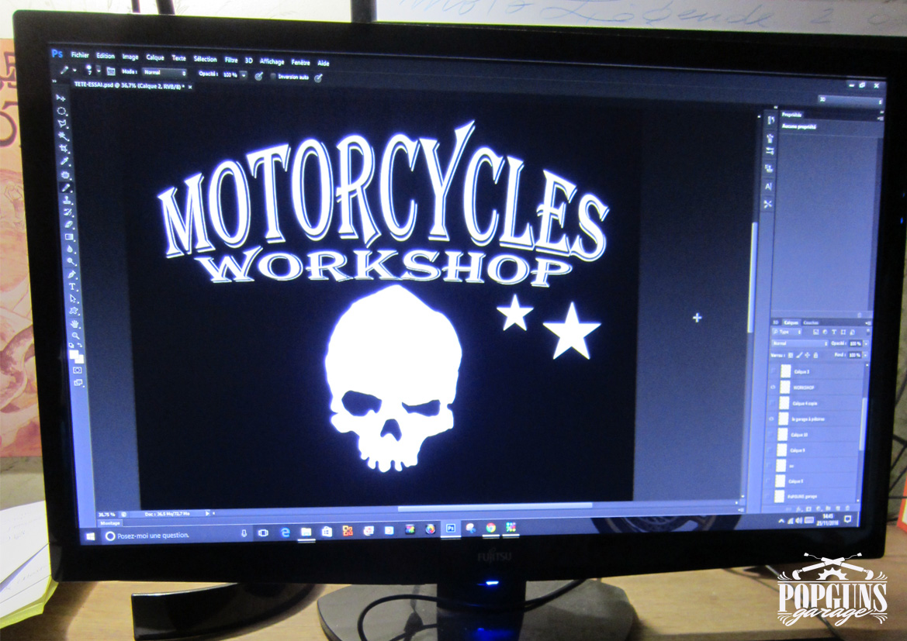Open the Fichier menu
907x641 pixels.
point(80,55)
